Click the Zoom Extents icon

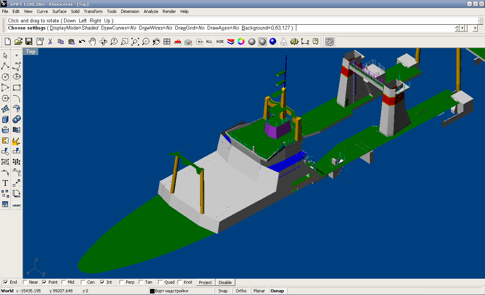pos(135,42)
